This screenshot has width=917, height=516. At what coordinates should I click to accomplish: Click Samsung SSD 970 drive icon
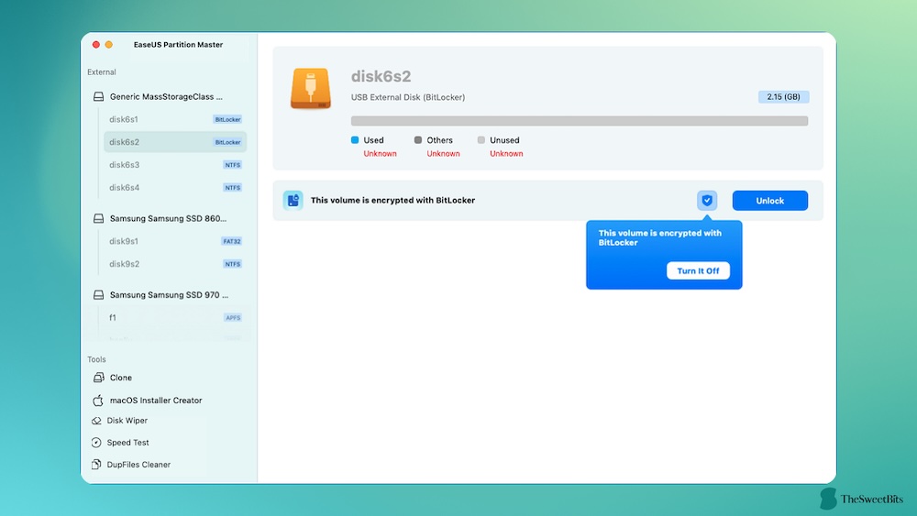coord(99,295)
